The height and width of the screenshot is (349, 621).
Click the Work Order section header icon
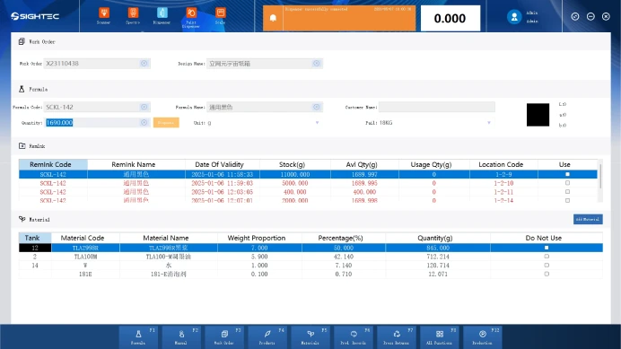click(x=22, y=41)
